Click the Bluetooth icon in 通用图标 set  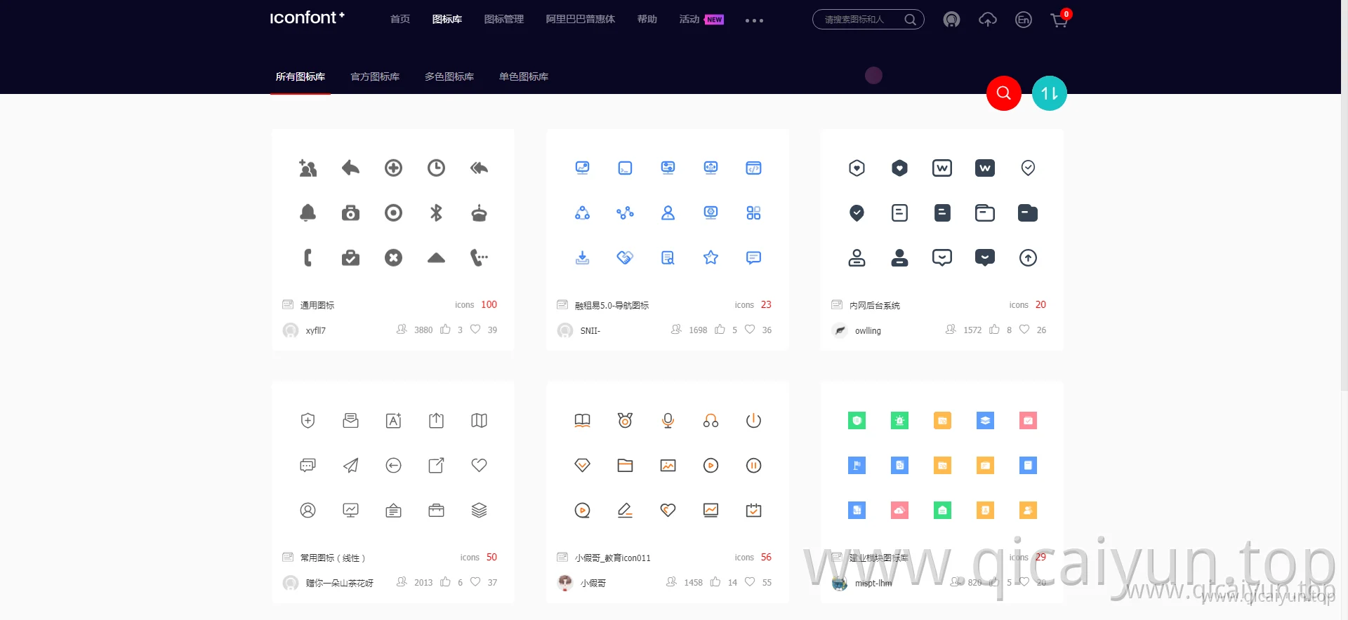[436, 213]
